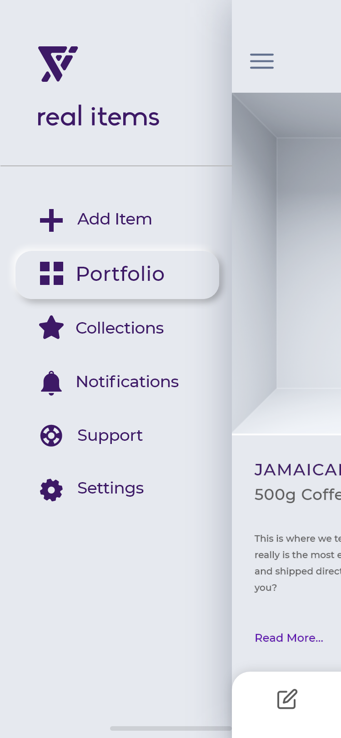Tap the edit pencil icon
341x738 pixels.
pyautogui.click(x=287, y=699)
